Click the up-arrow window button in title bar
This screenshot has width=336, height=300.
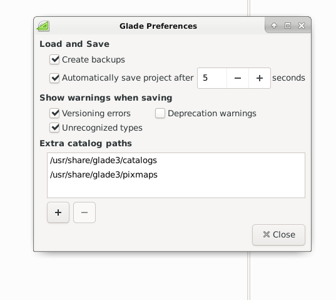click(x=274, y=26)
